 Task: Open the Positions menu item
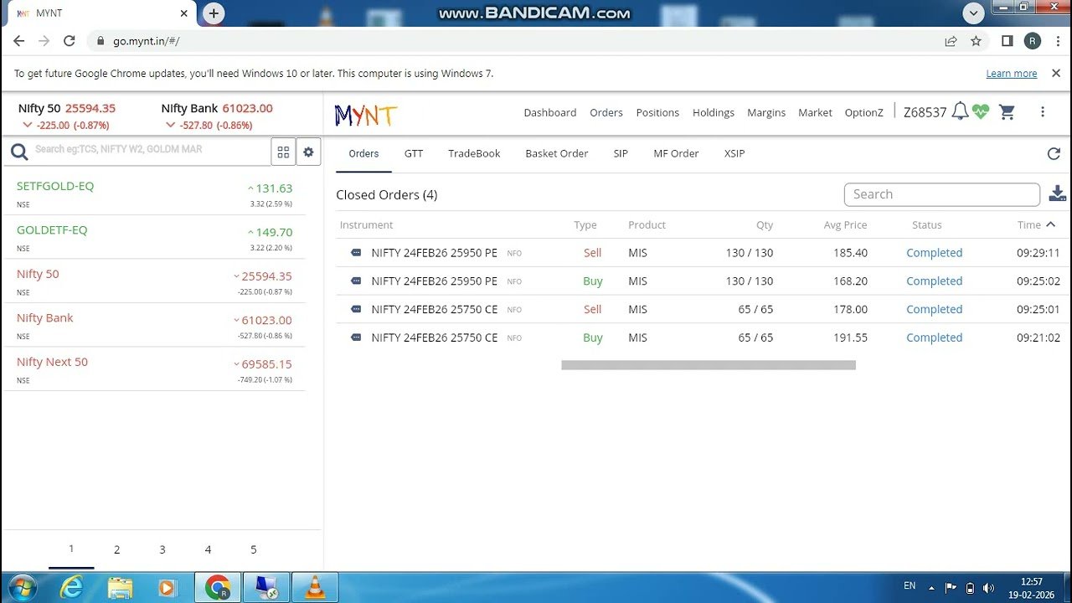tap(657, 112)
